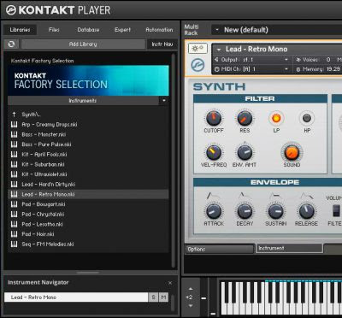342x318 pixels.
Task: Switch to the Expert tab
Action: click(x=122, y=30)
